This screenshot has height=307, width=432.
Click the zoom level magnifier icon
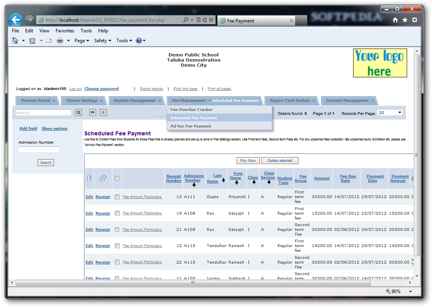(x=388, y=291)
